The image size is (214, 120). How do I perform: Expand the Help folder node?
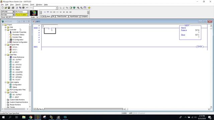[x=6, y=27]
